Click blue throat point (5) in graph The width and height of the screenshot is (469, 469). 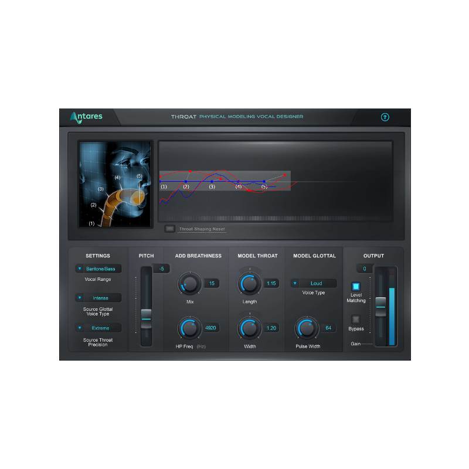click(x=264, y=182)
